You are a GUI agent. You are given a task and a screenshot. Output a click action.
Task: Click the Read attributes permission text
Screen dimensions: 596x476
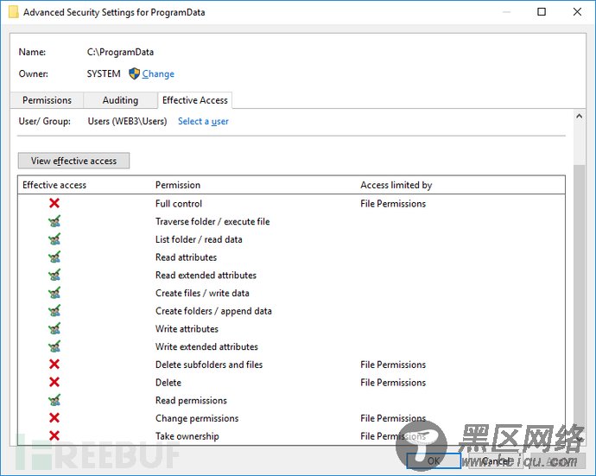coord(186,257)
